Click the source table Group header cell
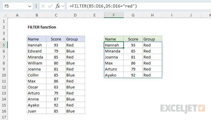The image size is (211, 120). pos(75,39)
